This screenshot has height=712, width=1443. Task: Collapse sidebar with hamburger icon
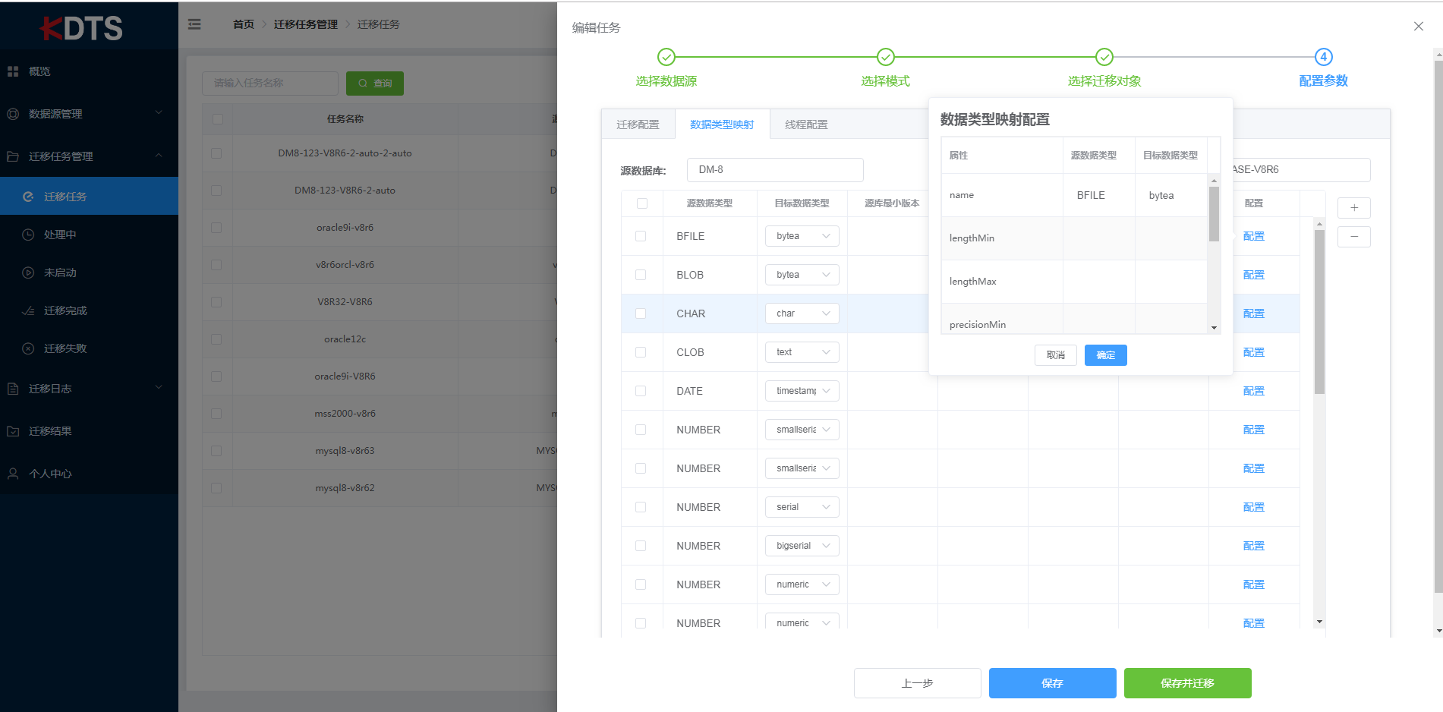click(x=194, y=24)
